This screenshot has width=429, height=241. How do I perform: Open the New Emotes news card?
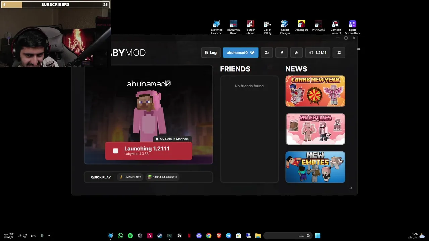pos(315,167)
